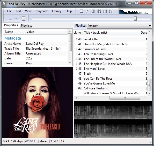This screenshot has width=154, height=146.
Task: Click the Artist Name value Lana Del Rey
Action: point(35,44)
